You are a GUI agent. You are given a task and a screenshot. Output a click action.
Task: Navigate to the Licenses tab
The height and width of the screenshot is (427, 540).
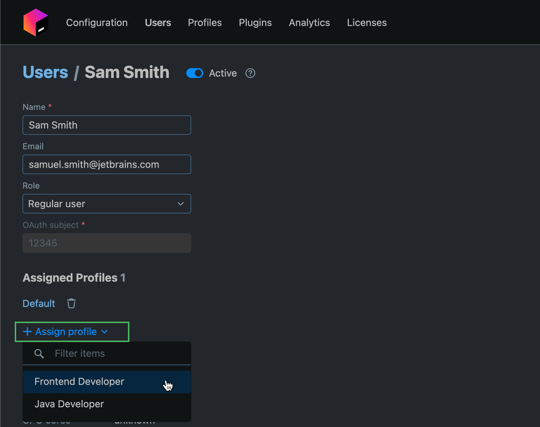367,22
